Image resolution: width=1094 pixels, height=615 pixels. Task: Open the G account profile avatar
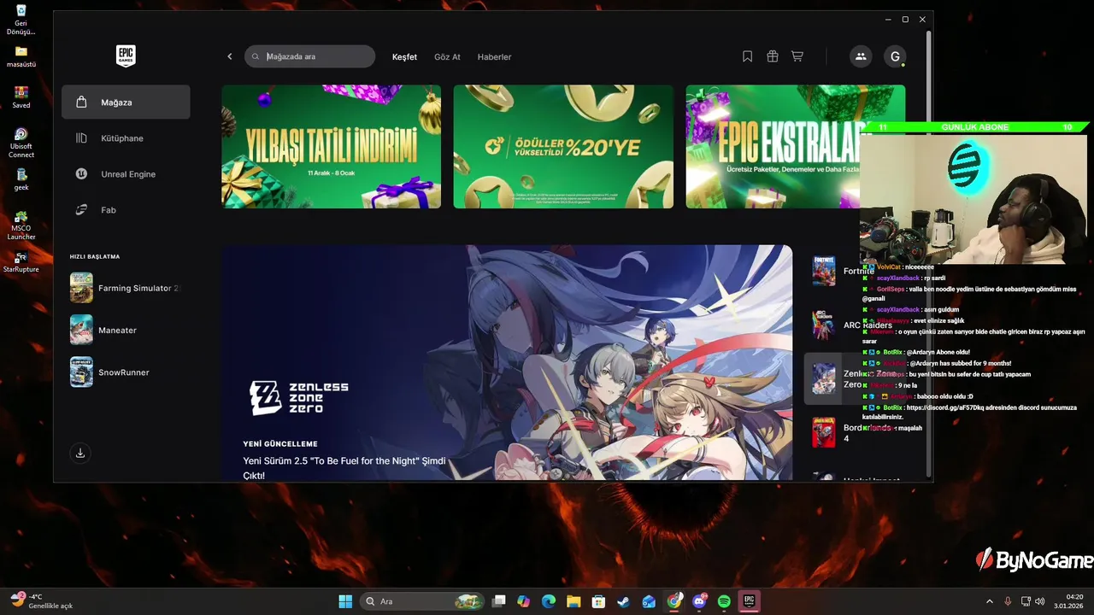(895, 56)
